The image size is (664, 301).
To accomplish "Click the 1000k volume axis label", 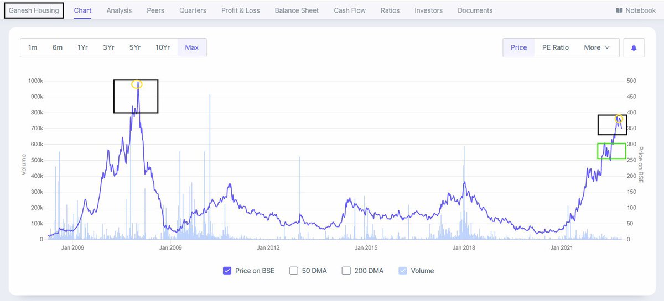I will pyautogui.click(x=35, y=81).
